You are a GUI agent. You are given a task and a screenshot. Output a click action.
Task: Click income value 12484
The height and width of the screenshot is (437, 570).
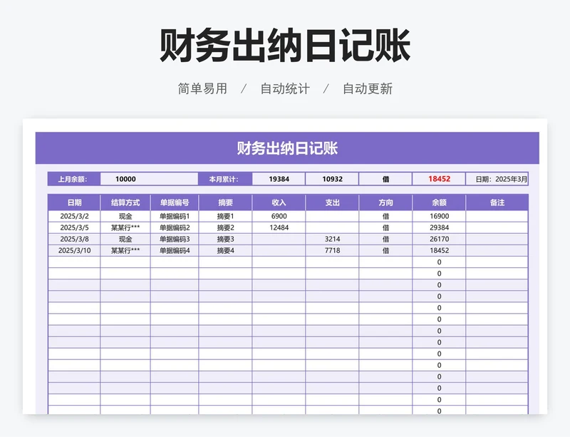pos(279,228)
